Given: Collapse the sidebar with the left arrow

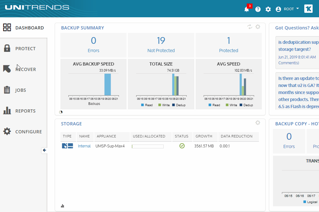Looking at the screenshot, I should point(44,150).
